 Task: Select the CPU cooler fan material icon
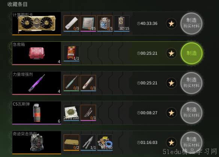(x=105, y=23)
